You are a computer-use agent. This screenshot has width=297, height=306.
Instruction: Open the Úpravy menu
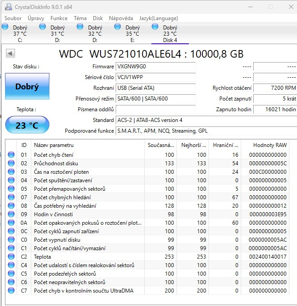(36, 18)
